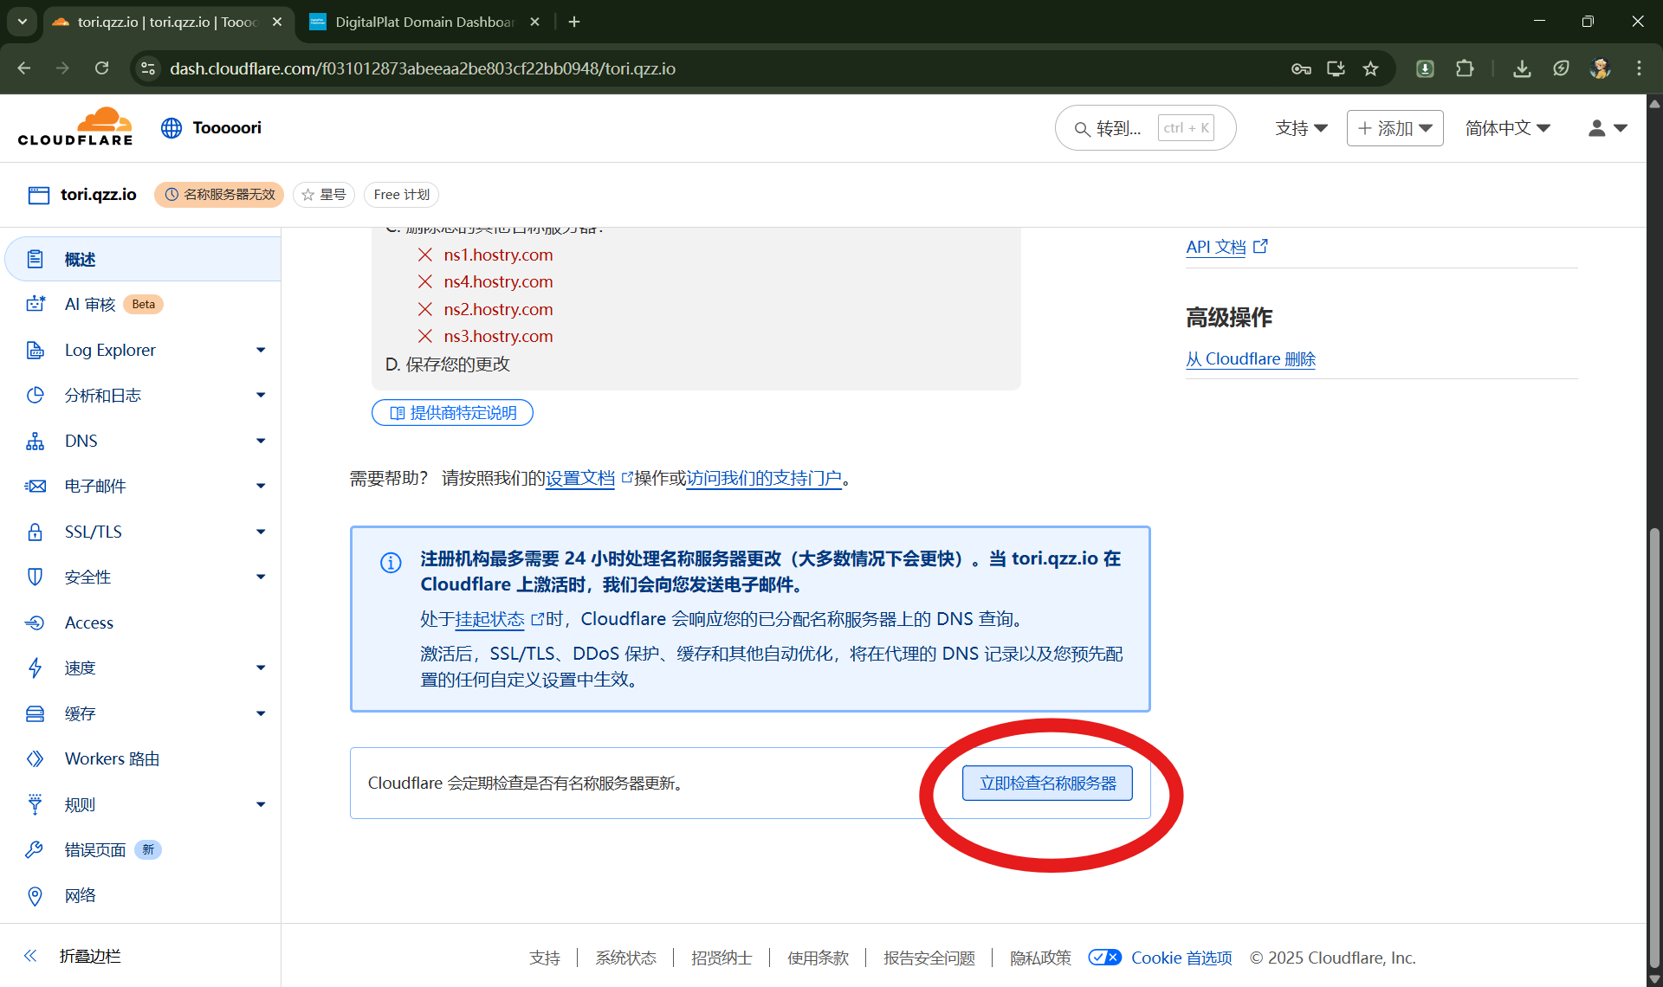Open 从 Cloudflare 删除 link

(x=1250, y=358)
